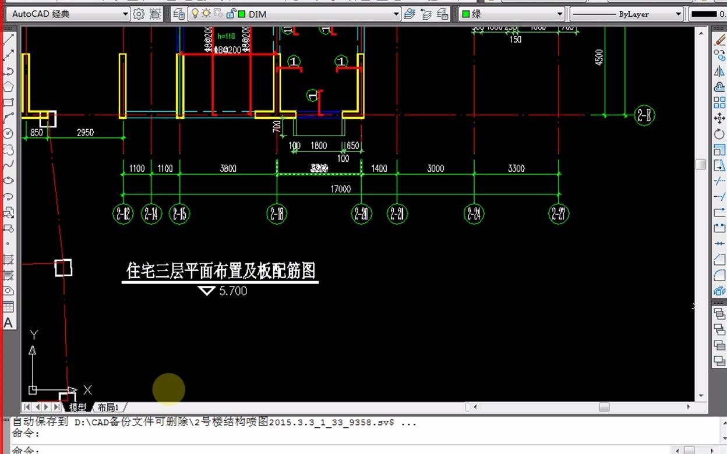This screenshot has width=727, height=454.
Task: Activate the Circle draw tool
Action: pyautogui.click(x=9, y=134)
